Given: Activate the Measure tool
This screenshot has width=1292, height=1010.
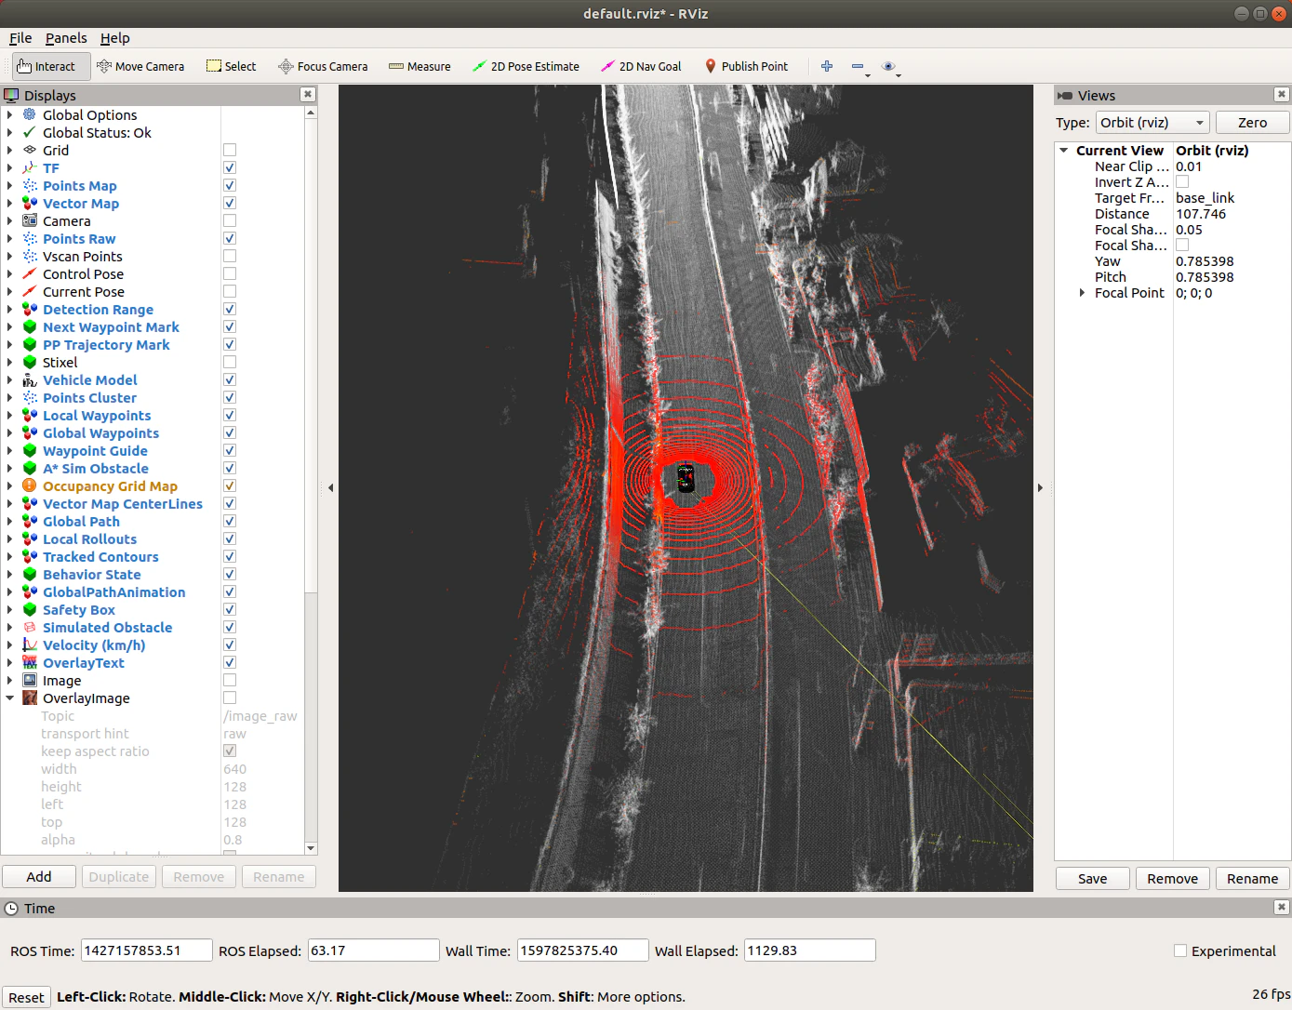Looking at the screenshot, I should (420, 66).
